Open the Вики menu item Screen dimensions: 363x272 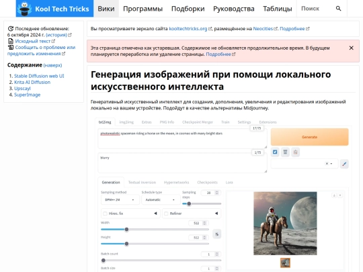(106, 9)
